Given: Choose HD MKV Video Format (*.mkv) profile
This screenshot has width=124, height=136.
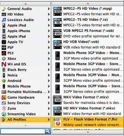Looking at the screenshot, I should tap(88, 111).
